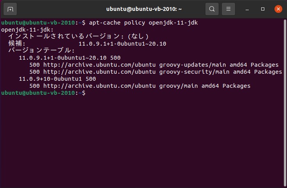Click the line インストールされているバージョン: (なし)
Viewport: 287px width, 188px height.
(x=78, y=36)
